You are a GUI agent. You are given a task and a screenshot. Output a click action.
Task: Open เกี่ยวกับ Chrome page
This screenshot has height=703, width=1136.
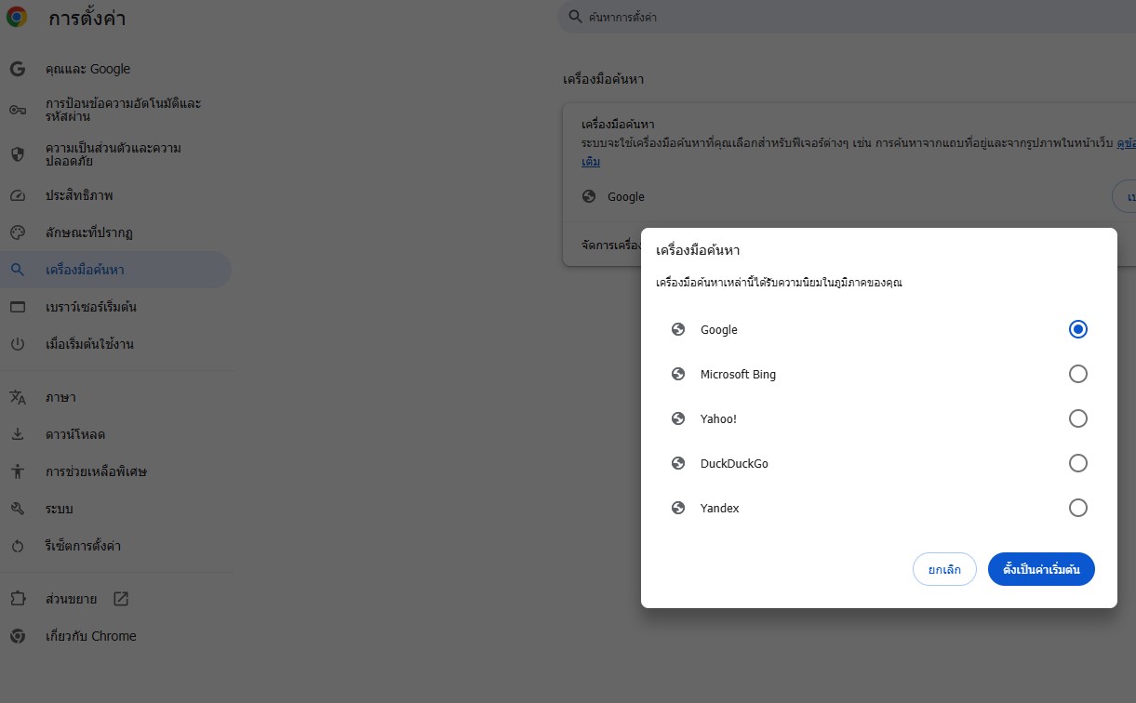115,636
